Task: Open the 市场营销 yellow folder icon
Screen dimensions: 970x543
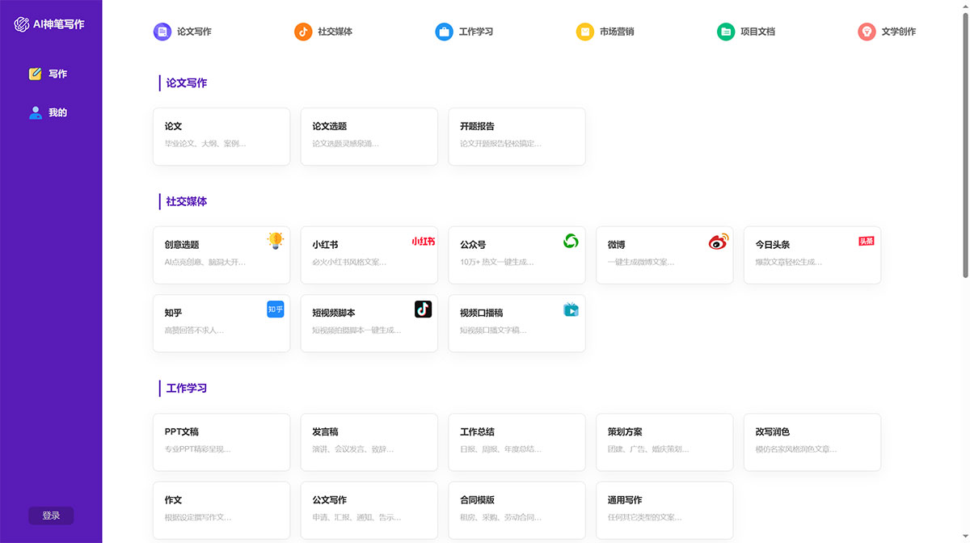Action: (x=584, y=32)
